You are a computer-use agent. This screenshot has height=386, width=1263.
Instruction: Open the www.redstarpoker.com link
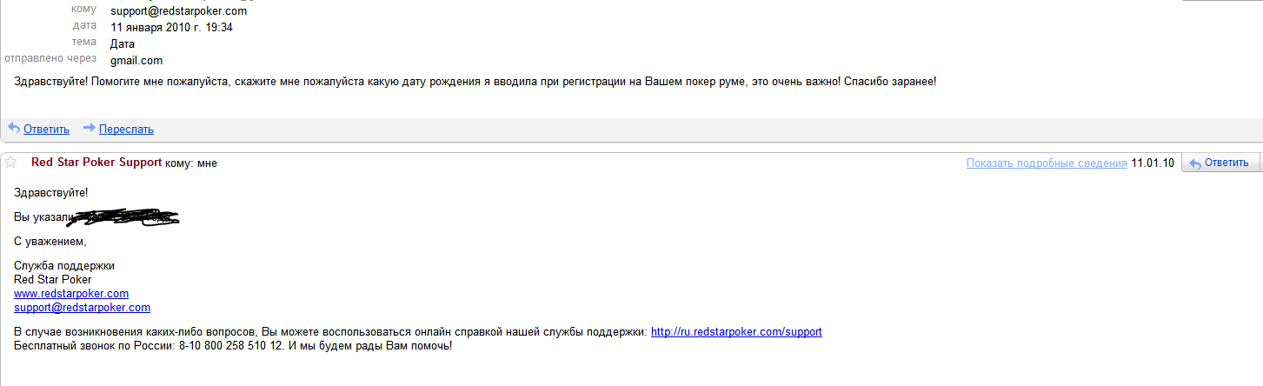pyautogui.click(x=71, y=294)
